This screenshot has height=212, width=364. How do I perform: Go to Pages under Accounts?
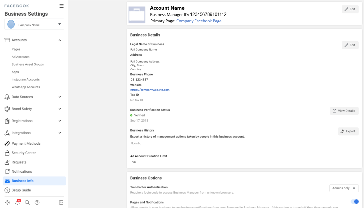16,49
